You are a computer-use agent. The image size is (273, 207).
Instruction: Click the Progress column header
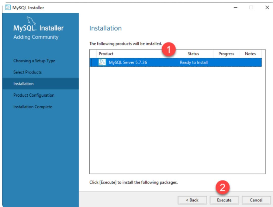pyautogui.click(x=226, y=54)
